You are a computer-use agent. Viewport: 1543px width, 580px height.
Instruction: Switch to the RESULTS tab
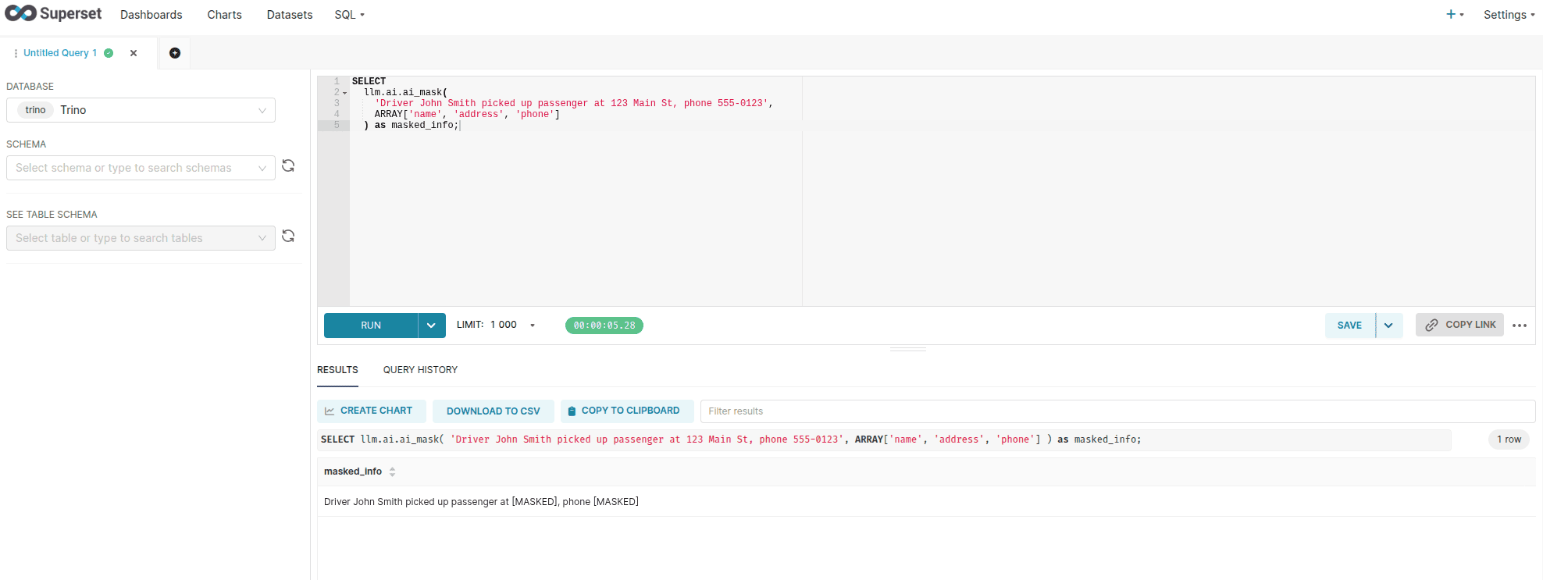[x=337, y=370]
